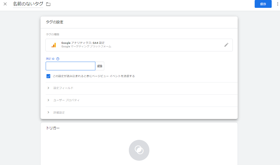Focus the 測定 ID input field
Viewport: 280px width, 165px height.
coord(70,66)
